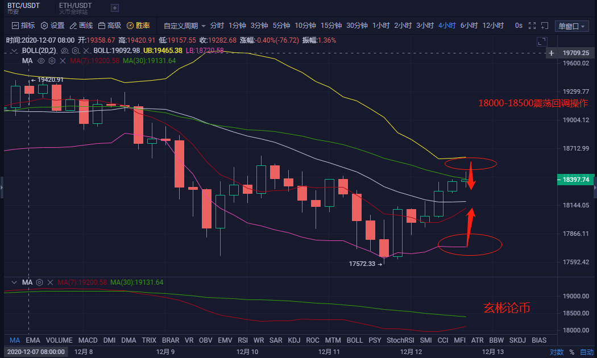Toggle 自动 auto scaling
The height and width of the screenshot is (358, 597).
coord(586,351)
